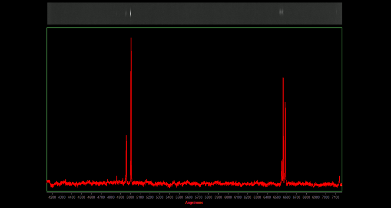Click the right bright lines in the spectrum strip
Screen dimensions: 391x208
(x=282, y=12)
